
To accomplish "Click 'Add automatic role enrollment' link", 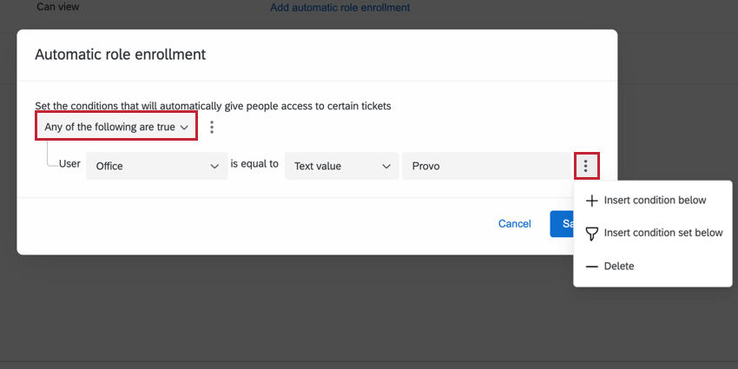I will (x=339, y=8).
